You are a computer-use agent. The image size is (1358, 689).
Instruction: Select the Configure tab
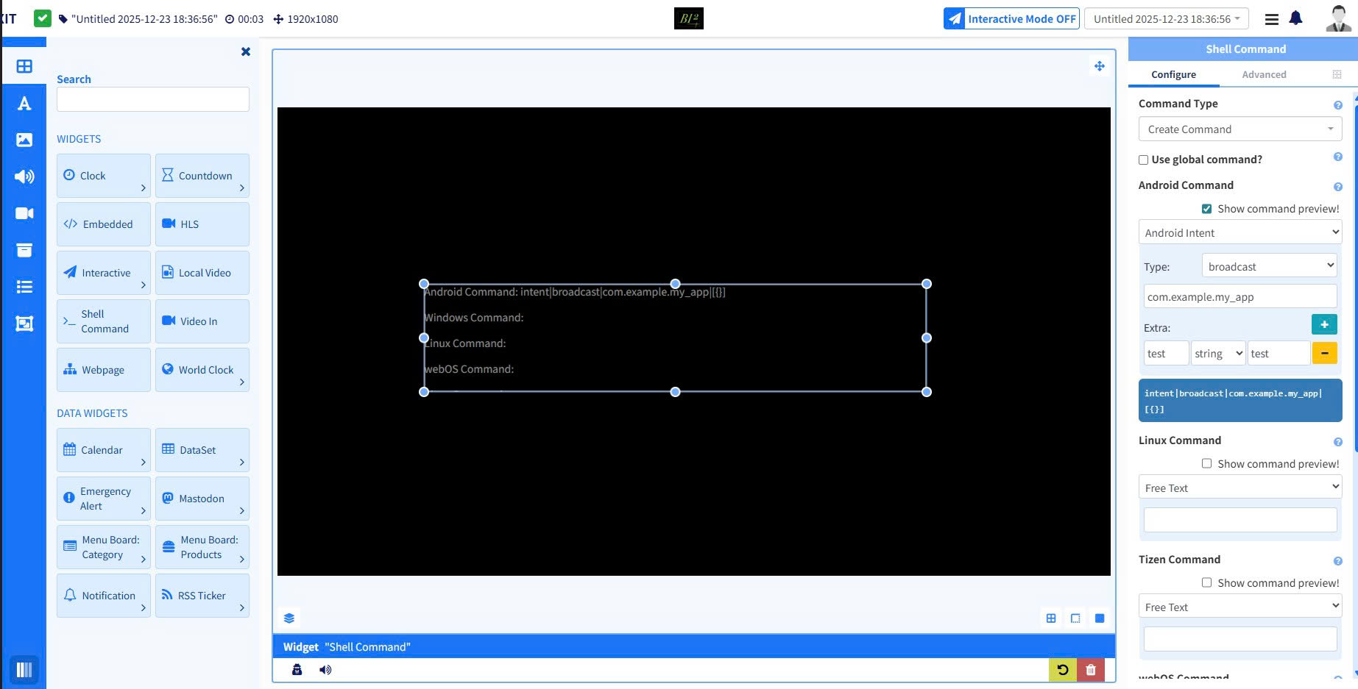coord(1173,75)
